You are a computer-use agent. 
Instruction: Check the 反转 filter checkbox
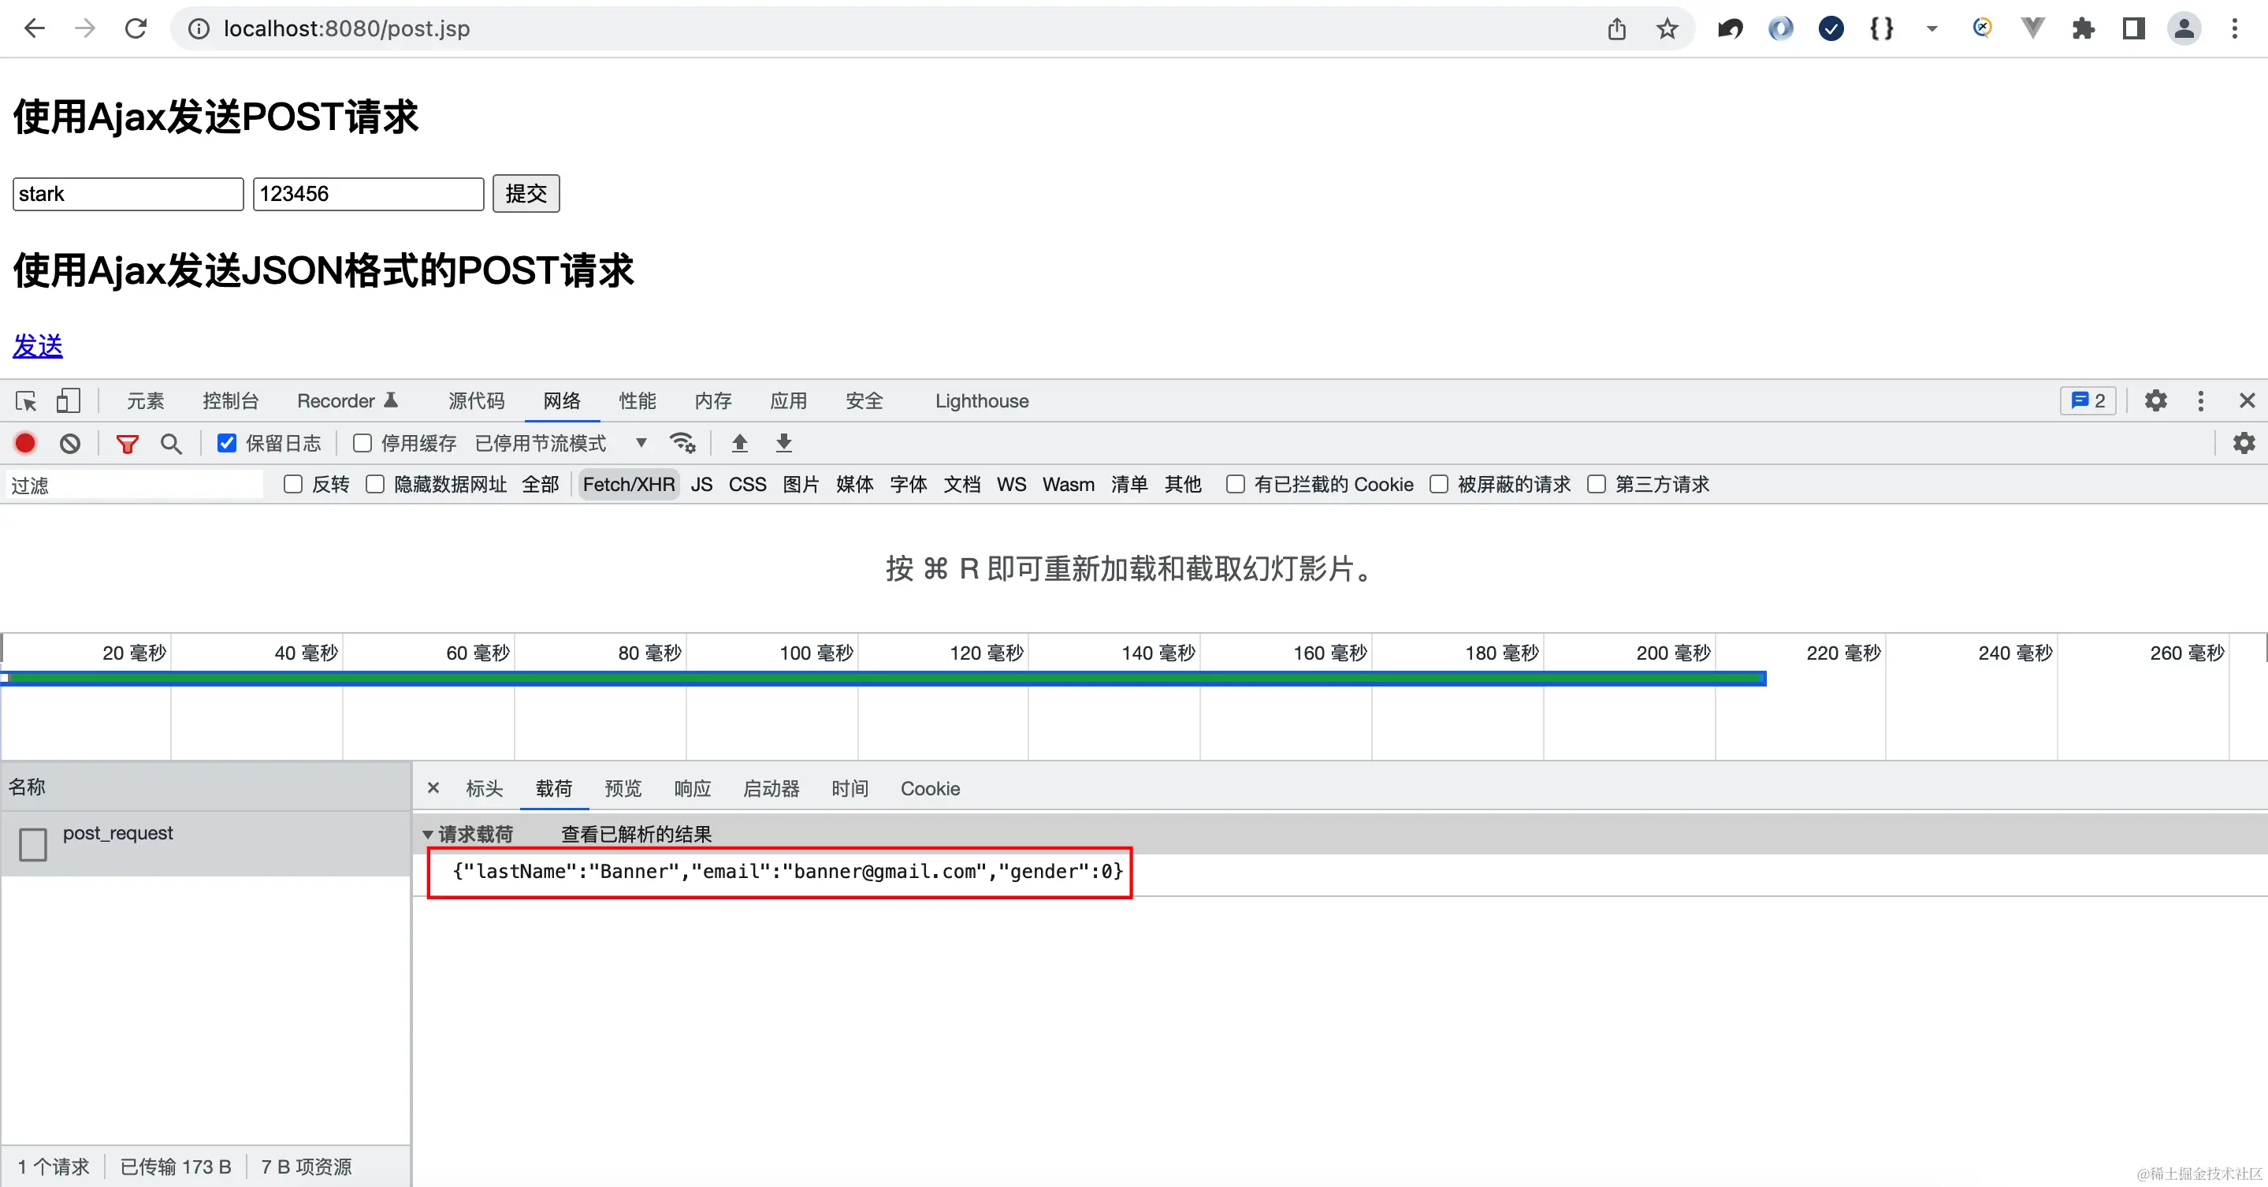tap(293, 484)
